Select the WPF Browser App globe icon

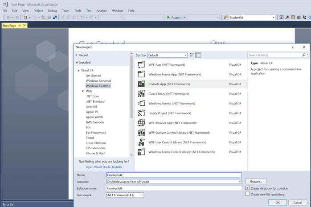click(141, 123)
